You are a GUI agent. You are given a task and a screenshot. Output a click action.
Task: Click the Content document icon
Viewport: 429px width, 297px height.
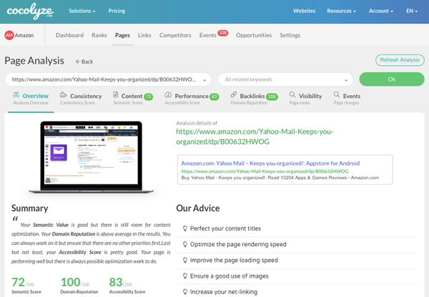116,94
